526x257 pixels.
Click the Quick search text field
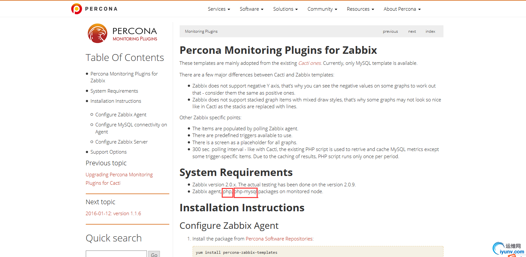116,254
